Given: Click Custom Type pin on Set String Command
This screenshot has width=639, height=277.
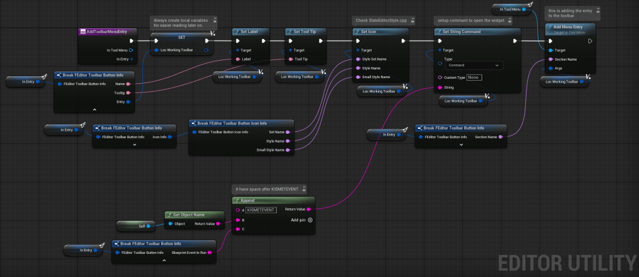Looking at the screenshot, I should tap(440, 77).
